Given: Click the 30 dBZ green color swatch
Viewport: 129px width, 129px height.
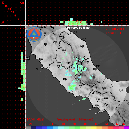Looking at the screenshot, I should pos(83,128).
